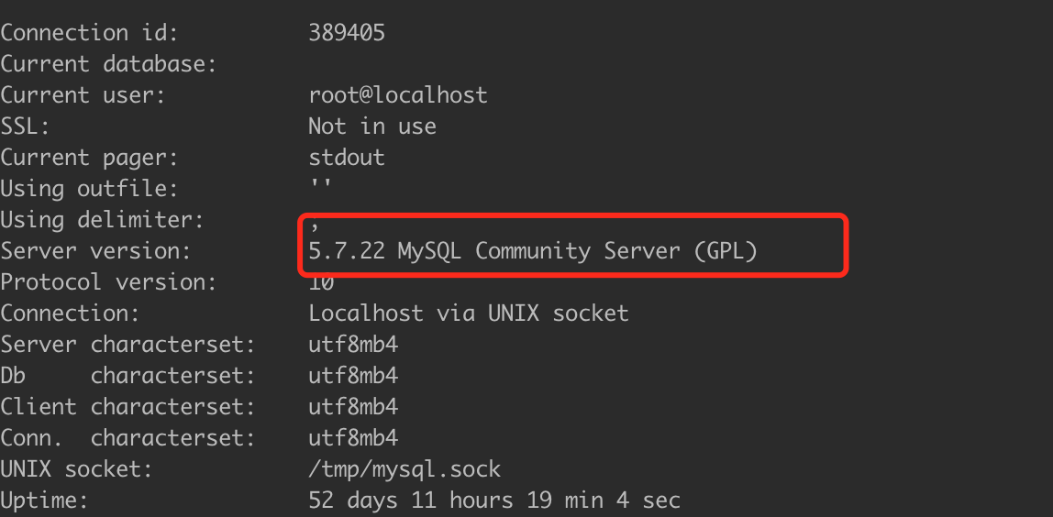Select the root@localhost user value
The height and width of the screenshot is (517, 1053).
pos(397,95)
